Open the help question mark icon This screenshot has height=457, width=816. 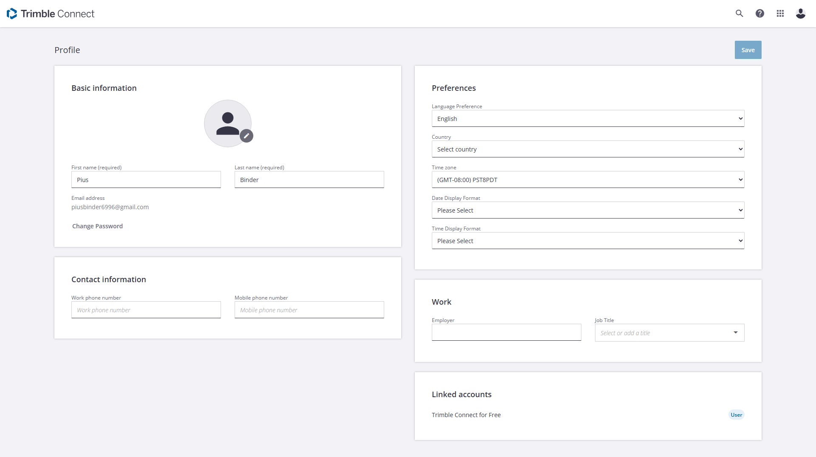[x=759, y=14]
